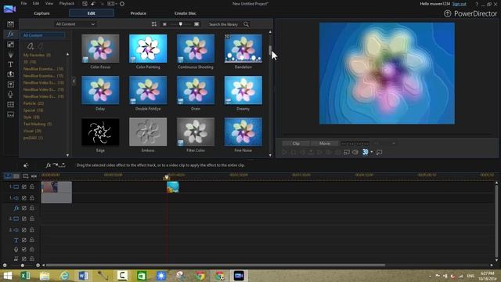Viewport: 501px width, 282px height.
Task: Open the Title Room T sidebar icon
Action: click(10, 64)
